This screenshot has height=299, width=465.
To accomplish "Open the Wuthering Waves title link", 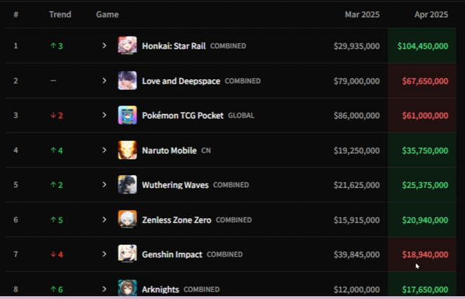I will [x=175, y=185].
